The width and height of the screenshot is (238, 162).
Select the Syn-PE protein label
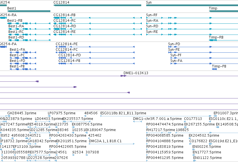(x=174, y=50)
